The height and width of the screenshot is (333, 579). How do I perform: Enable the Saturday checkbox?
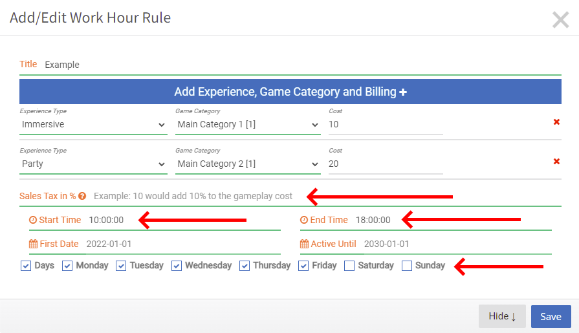coord(349,266)
